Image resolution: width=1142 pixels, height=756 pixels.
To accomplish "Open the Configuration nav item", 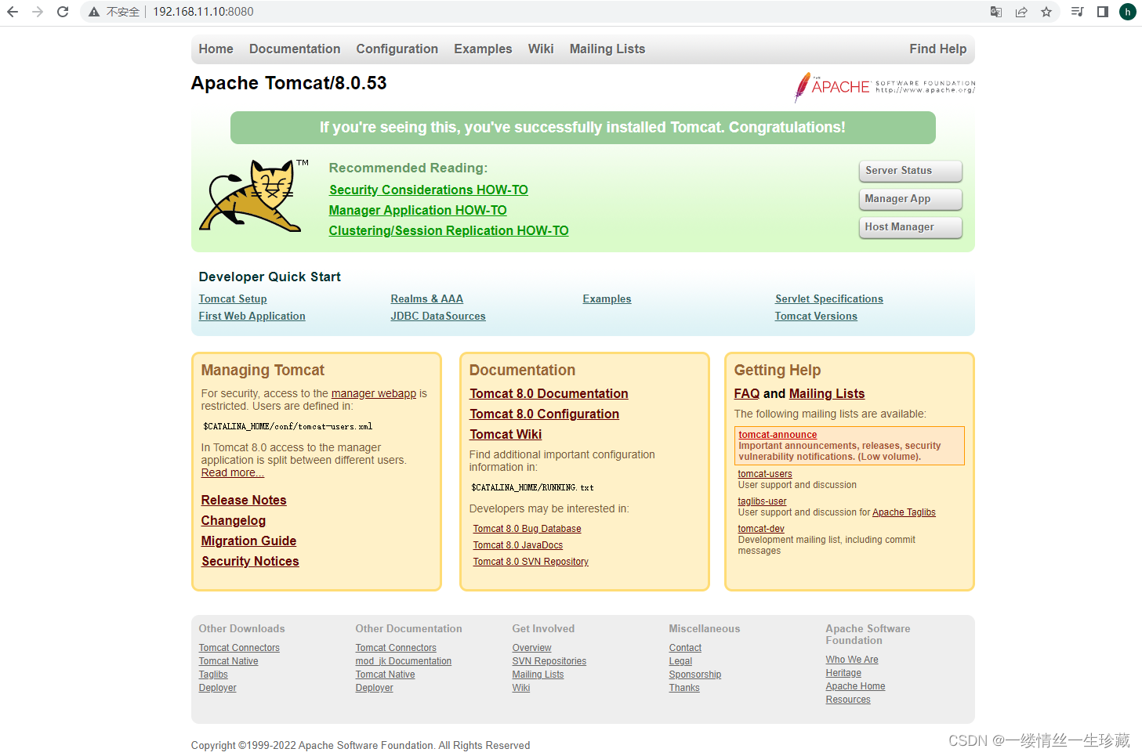I will [x=397, y=49].
